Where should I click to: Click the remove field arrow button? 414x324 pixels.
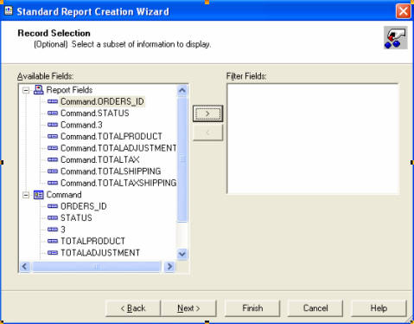(x=207, y=133)
